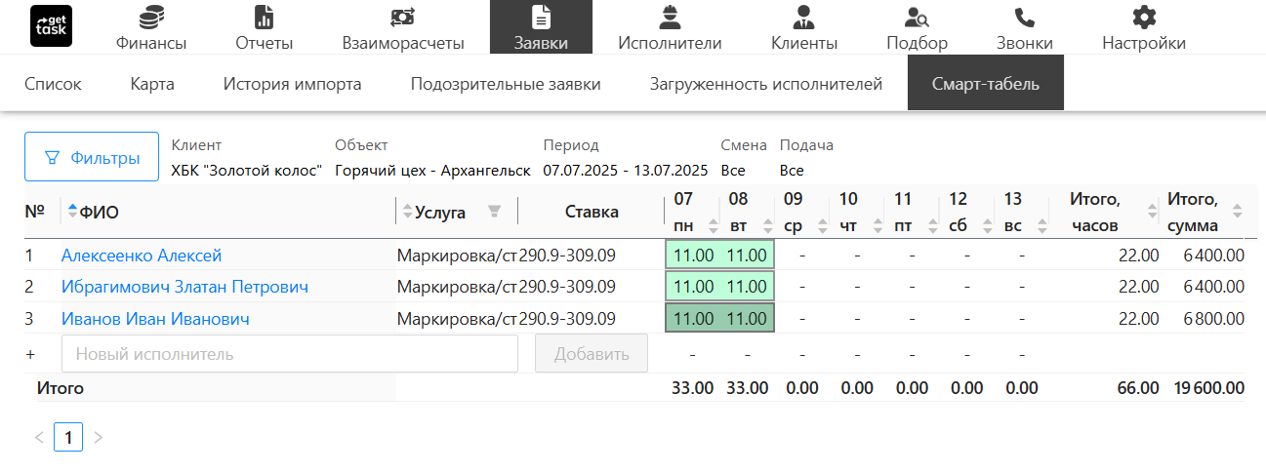
Task: Open the Финансы section icon
Action: (x=151, y=18)
